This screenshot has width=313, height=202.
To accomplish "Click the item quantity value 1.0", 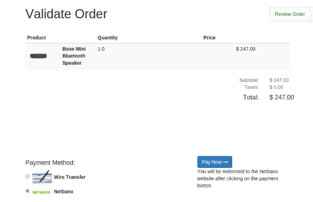I will pyautogui.click(x=101, y=49).
